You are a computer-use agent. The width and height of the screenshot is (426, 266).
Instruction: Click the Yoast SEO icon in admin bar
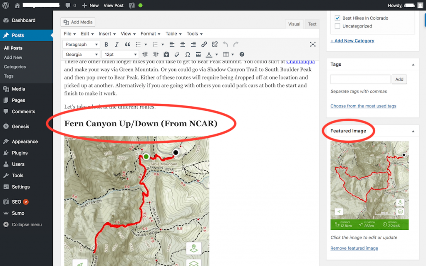pos(132,5)
